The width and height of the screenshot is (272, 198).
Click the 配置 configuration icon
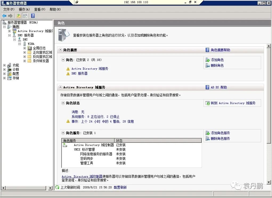9,74
